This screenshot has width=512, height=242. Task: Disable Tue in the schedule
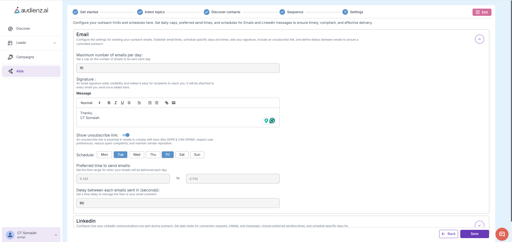(x=121, y=155)
